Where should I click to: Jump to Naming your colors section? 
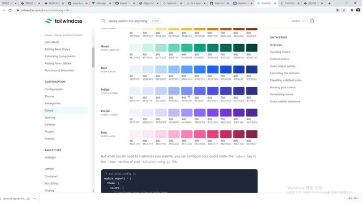pos(283,87)
